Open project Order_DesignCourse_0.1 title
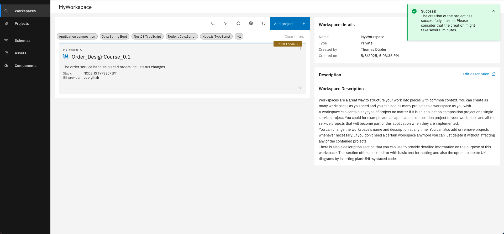The width and height of the screenshot is (504, 234). point(101,57)
